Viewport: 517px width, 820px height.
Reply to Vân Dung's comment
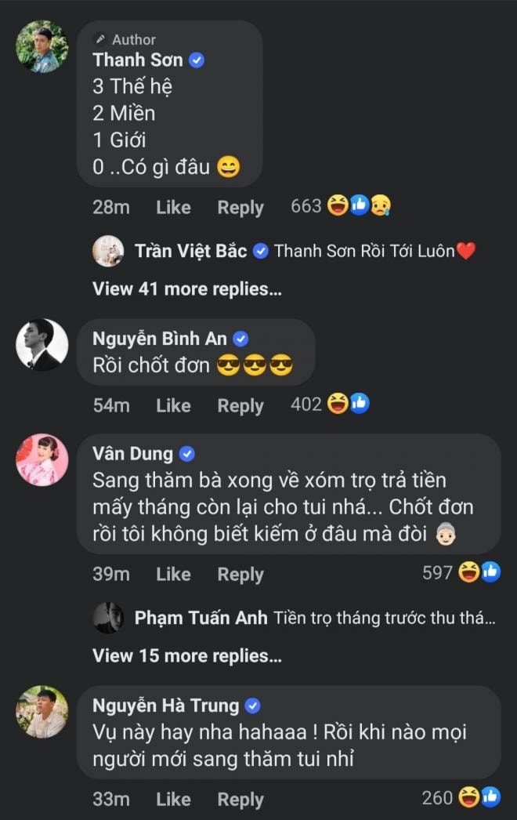(x=240, y=574)
